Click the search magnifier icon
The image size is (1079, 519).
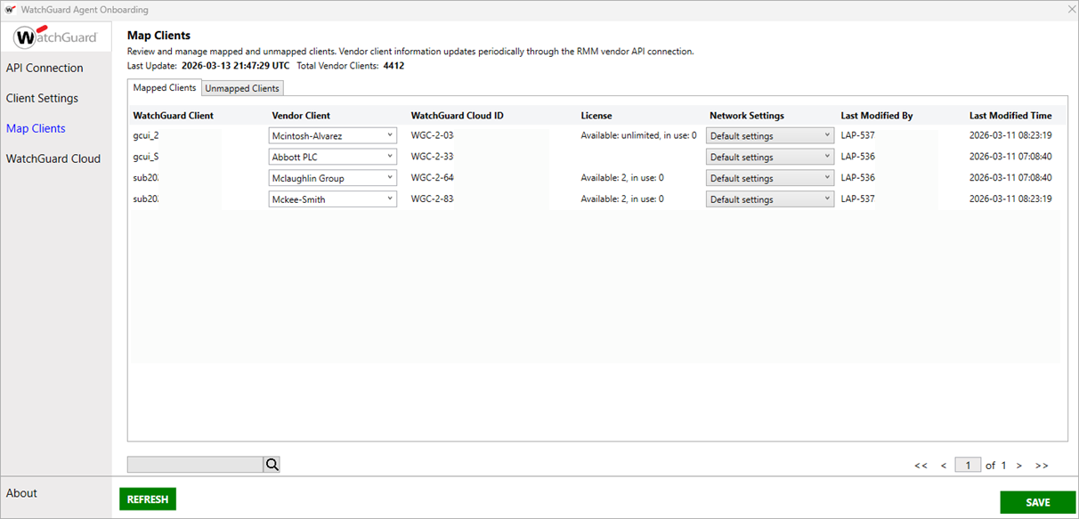click(x=272, y=465)
